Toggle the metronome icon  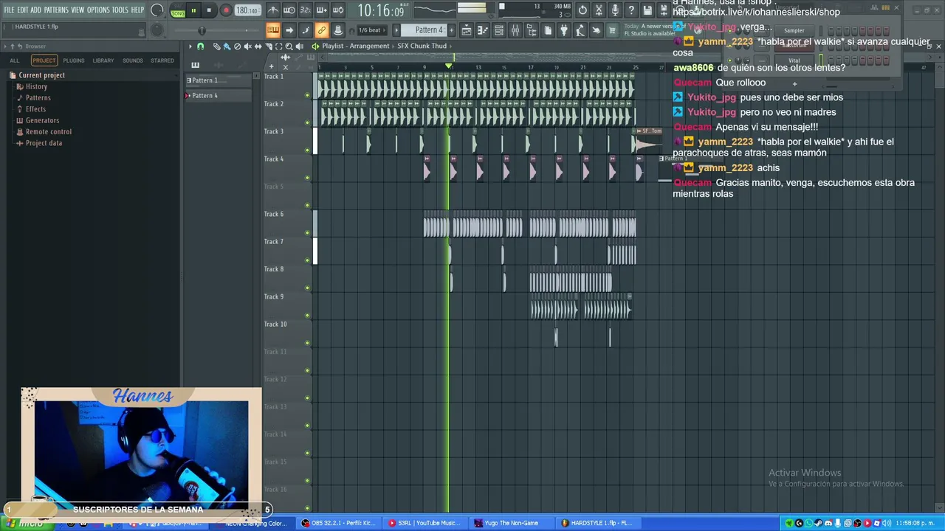273,10
